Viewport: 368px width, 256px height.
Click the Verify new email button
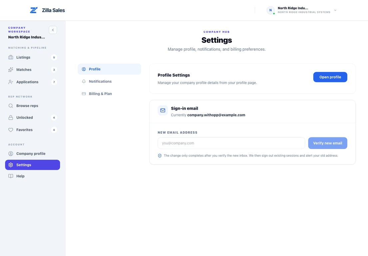click(327, 143)
